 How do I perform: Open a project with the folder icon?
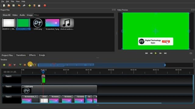coord(9,5)
